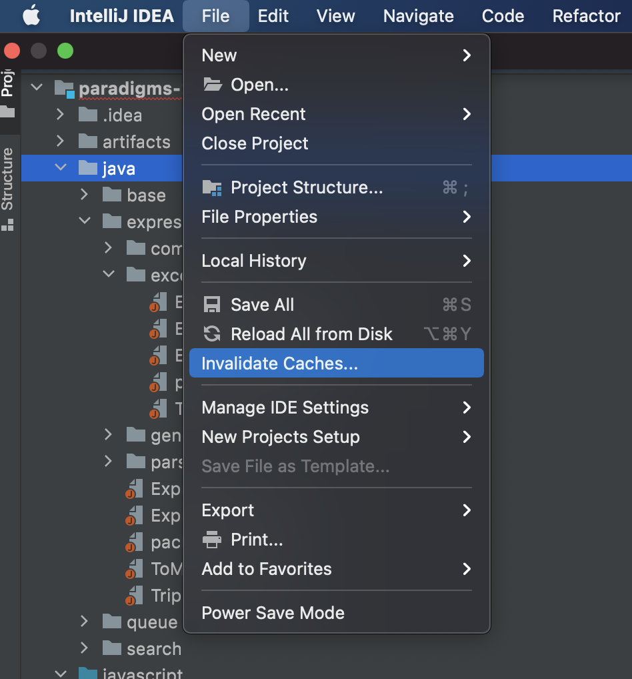Image resolution: width=632 pixels, height=679 pixels.
Task: Expand Local History submenu
Action: [x=337, y=261]
